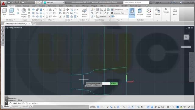This screenshot has width=195, height=110.
Task: Click the Smooth Object mesh tool
Action: click(x=24, y=13)
